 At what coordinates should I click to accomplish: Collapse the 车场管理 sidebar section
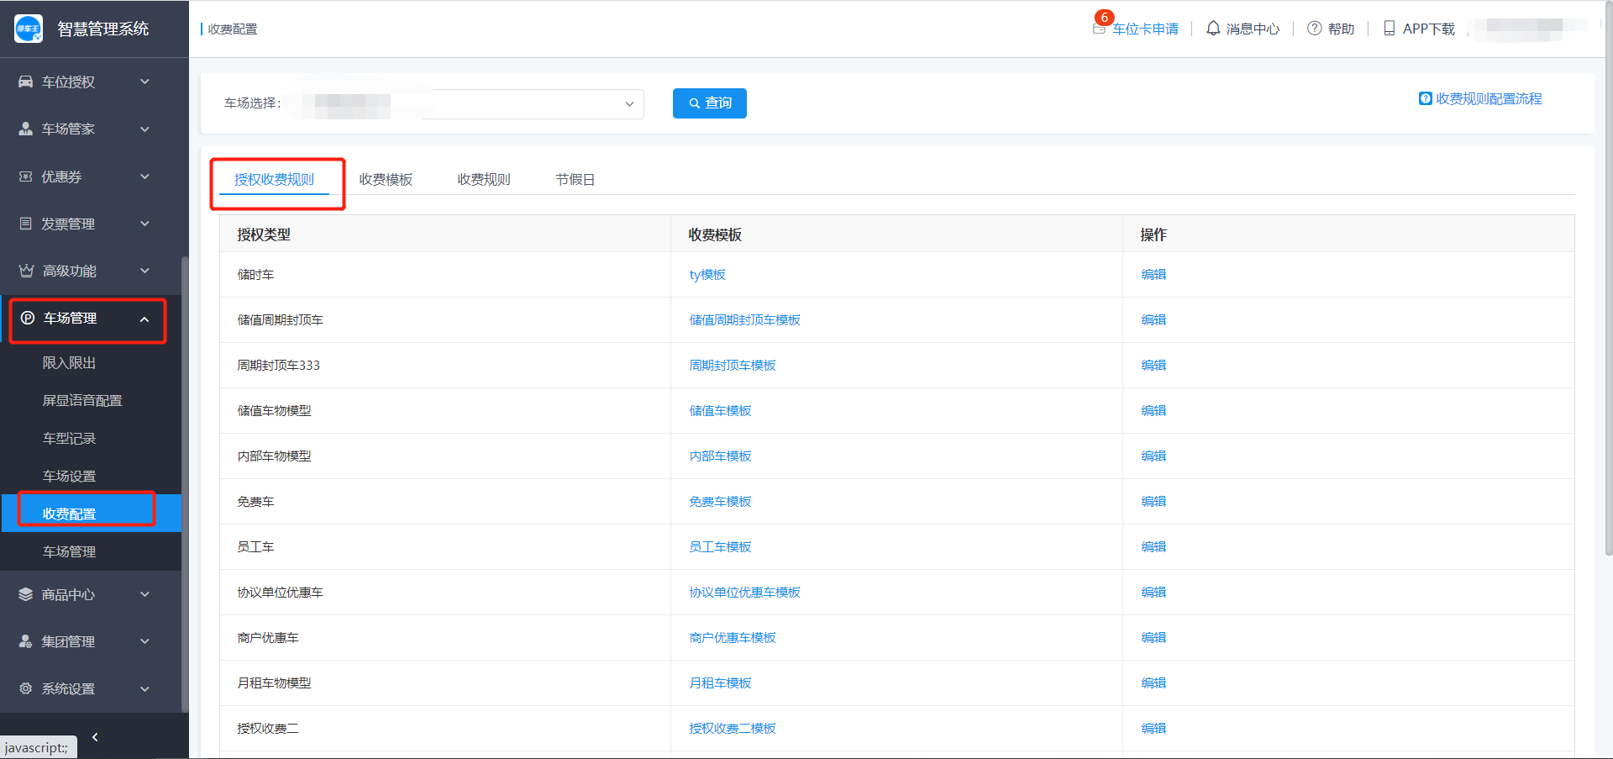click(144, 319)
